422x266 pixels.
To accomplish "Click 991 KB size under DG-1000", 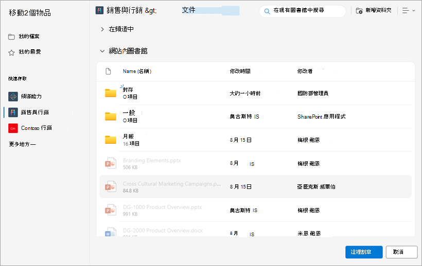I will pyautogui.click(x=130, y=214).
